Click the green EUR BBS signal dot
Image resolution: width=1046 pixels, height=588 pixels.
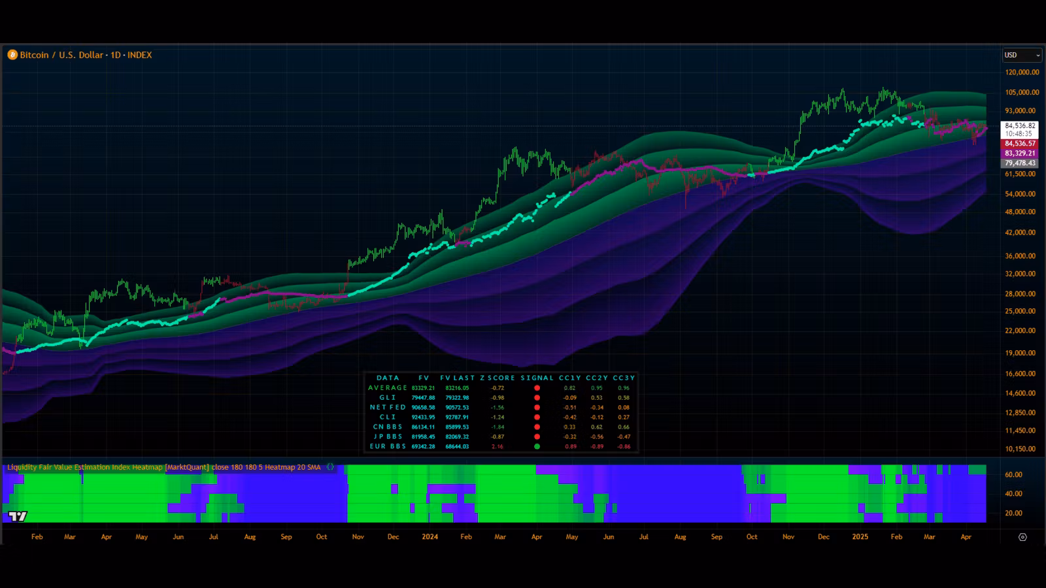(537, 447)
